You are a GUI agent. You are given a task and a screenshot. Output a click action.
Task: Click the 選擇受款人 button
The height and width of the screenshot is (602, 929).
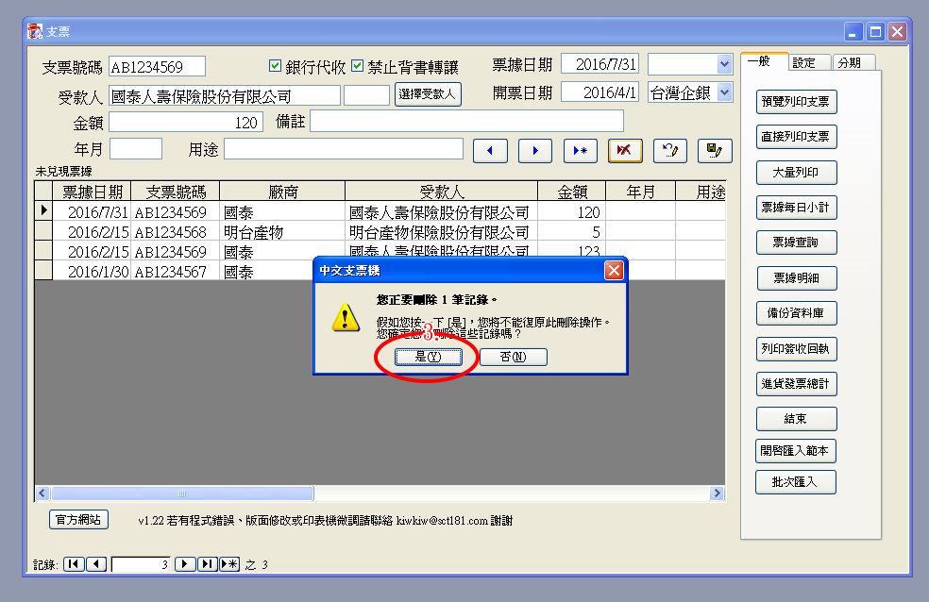tap(428, 94)
